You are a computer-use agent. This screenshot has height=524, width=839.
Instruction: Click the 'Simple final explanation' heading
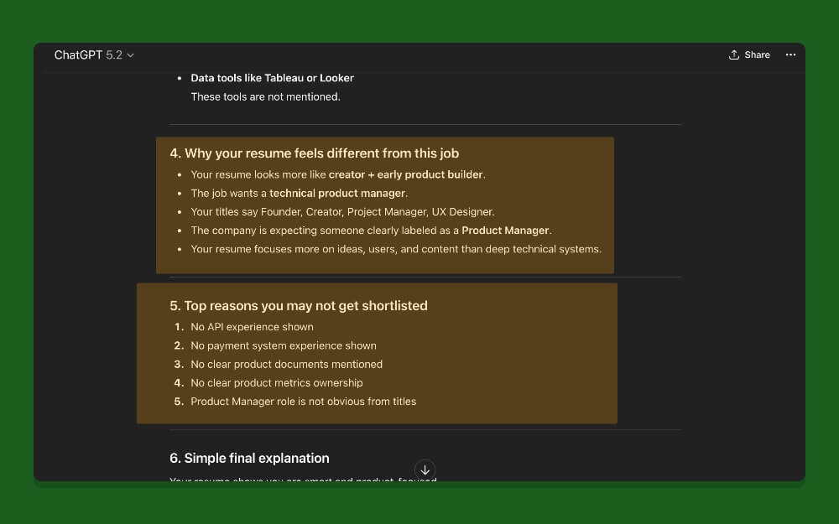[x=249, y=458]
